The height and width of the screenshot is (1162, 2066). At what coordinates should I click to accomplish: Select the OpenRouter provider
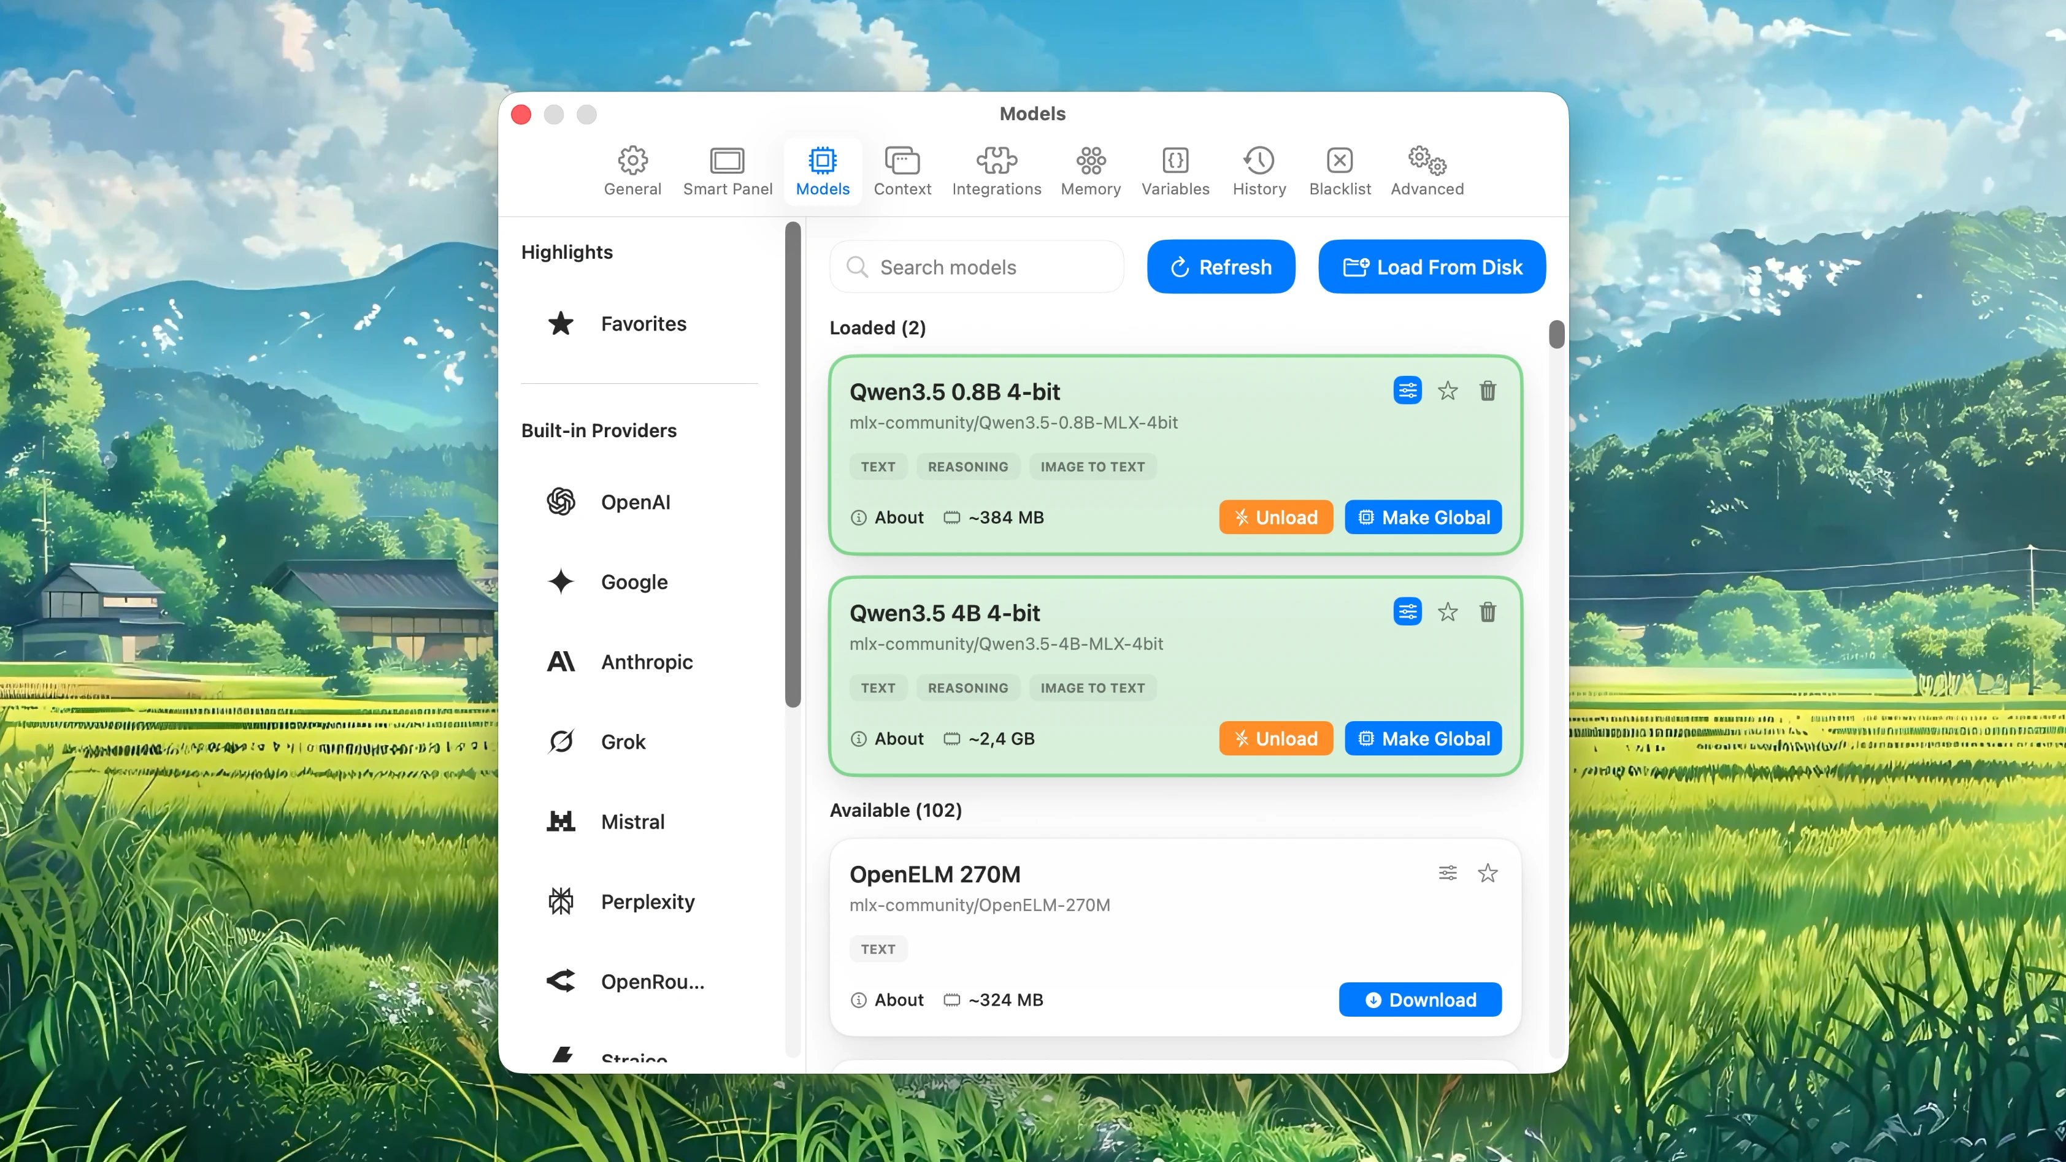[653, 980]
